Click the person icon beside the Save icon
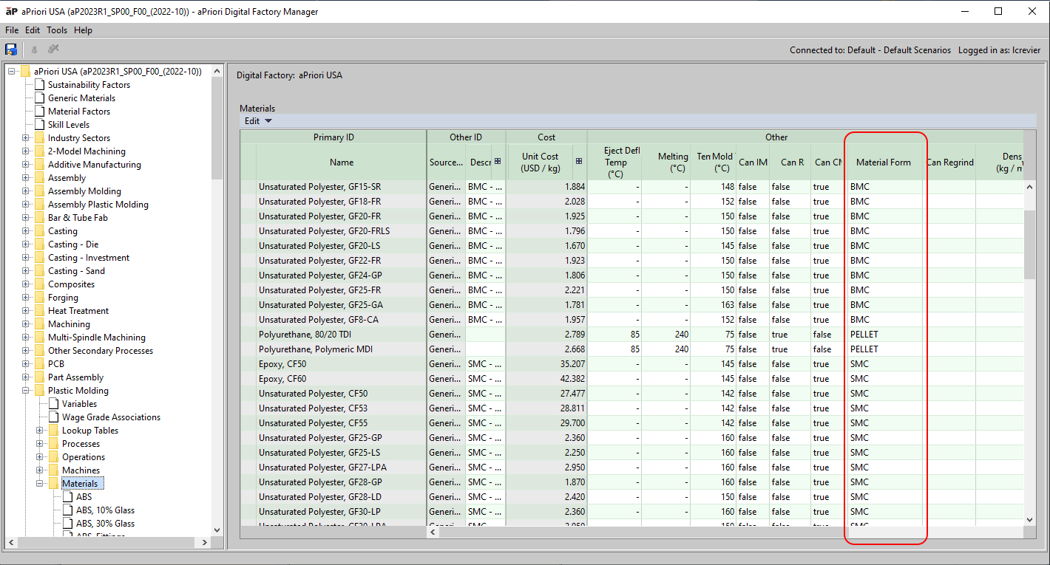1050x565 pixels. point(34,49)
